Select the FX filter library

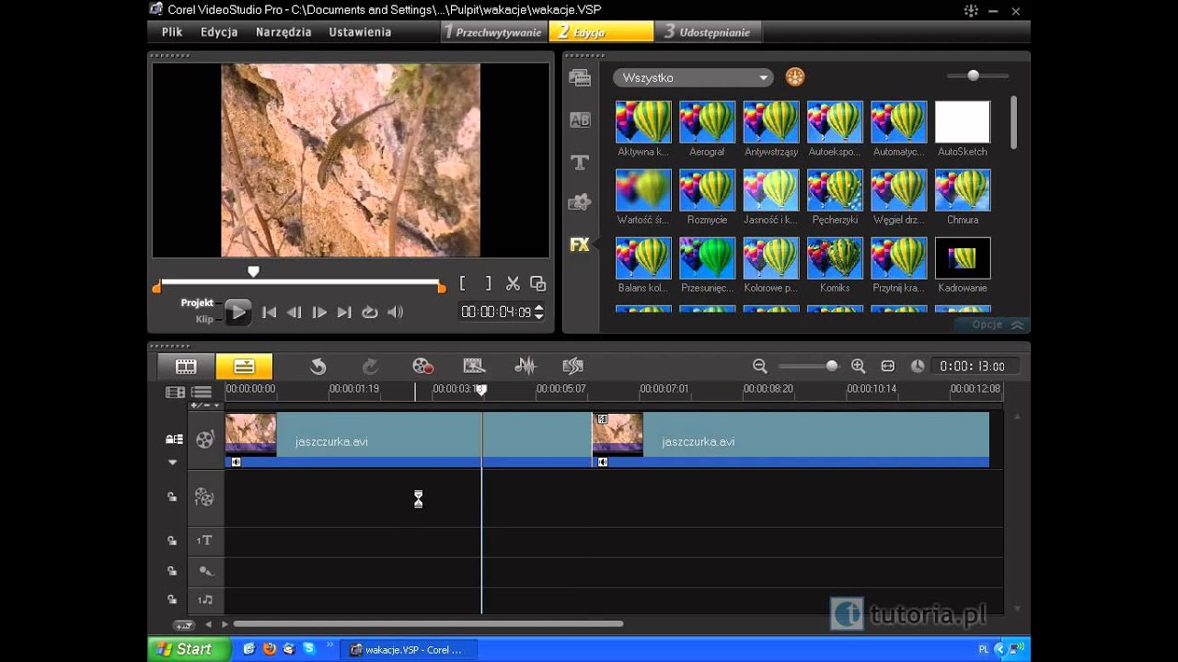580,245
